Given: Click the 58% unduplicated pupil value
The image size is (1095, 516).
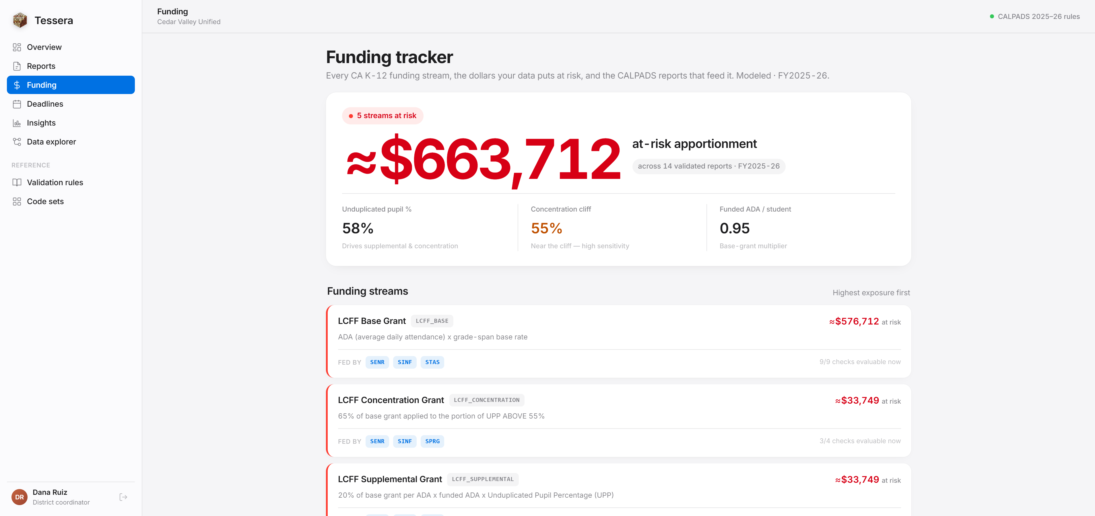Looking at the screenshot, I should pyautogui.click(x=358, y=228).
